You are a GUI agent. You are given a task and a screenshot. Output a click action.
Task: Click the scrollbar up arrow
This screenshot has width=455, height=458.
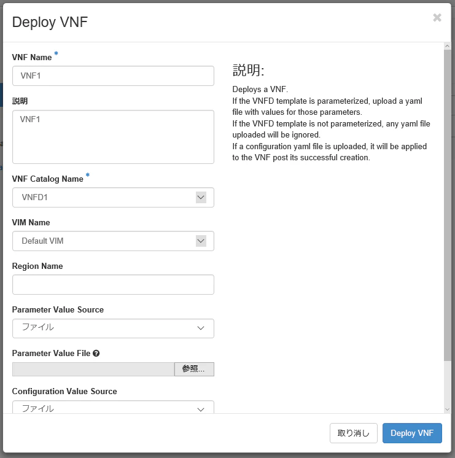tap(447, 46)
